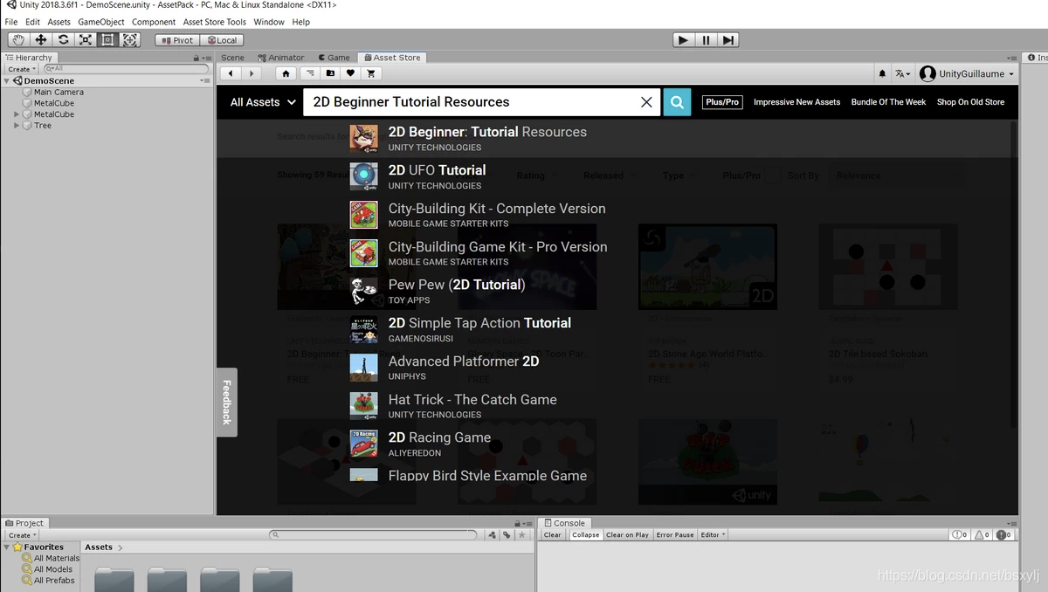Collapse the Favorites section

tap(8, 547)
